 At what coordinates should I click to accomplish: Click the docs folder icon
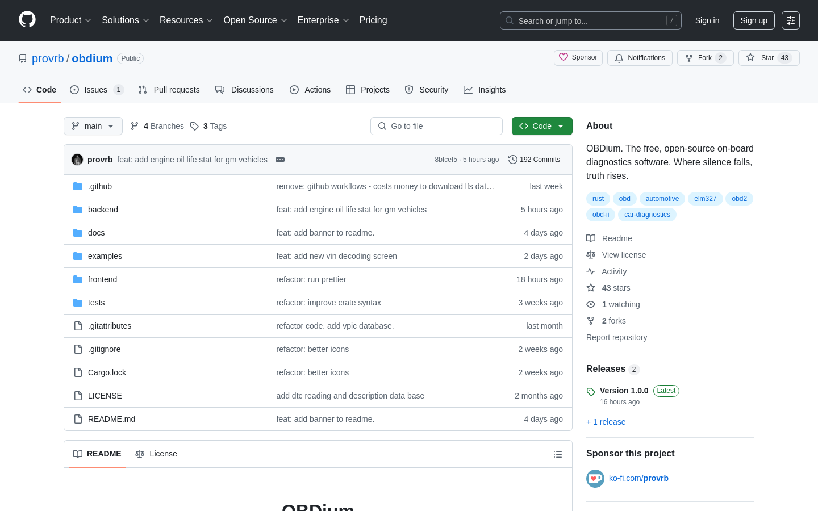tap(78, 233)
